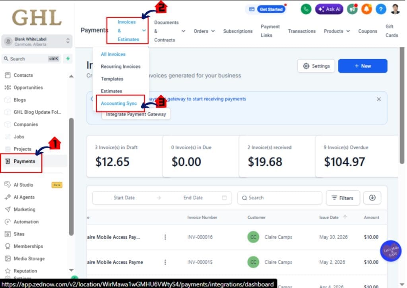Viewport: 407px width, 288px height.
Task: Click the green lightning quick-action icon
Action: 68,59
